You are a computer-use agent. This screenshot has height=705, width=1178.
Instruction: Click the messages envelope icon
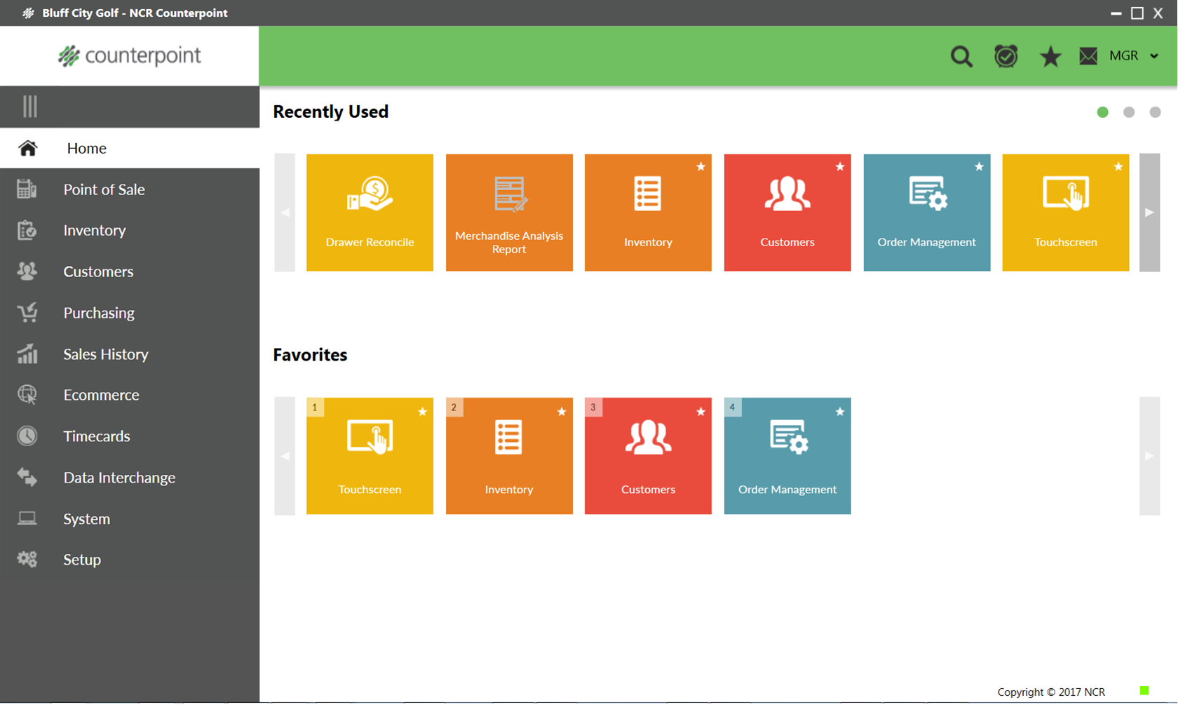(1088, 56)
